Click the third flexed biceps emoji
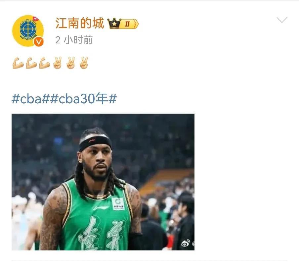The height and width of the screenshot is (266, 299). coord(44,63)
